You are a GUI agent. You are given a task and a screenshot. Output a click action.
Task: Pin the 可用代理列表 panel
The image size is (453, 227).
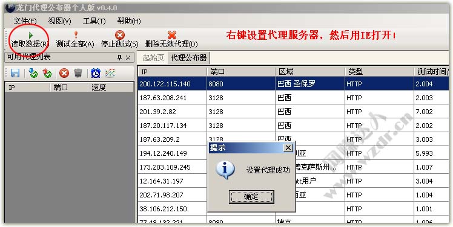[x=119, y=58]
